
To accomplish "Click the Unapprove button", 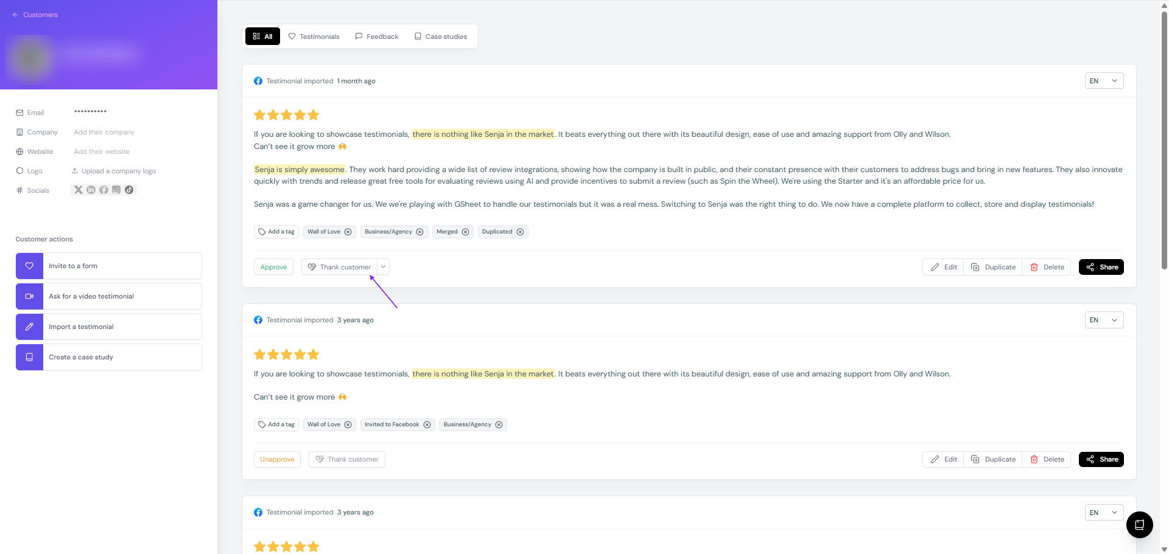I will [277, 459].
